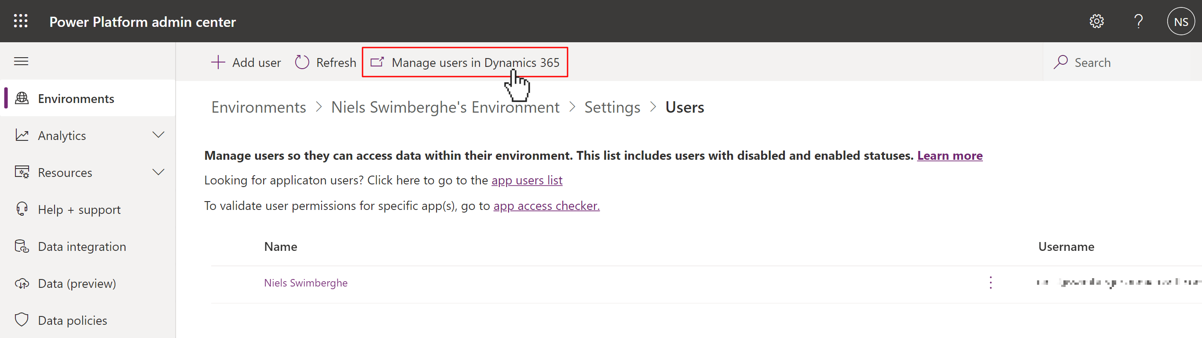This screenshot has width=1202, height=338.
Task: Click the Data integration icon
Action: click(22, 246)
